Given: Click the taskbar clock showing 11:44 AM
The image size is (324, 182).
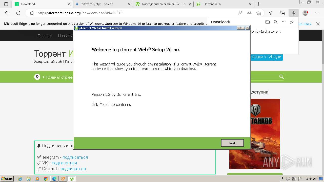Looking at the screenshot, I should (x=311, y=179).
